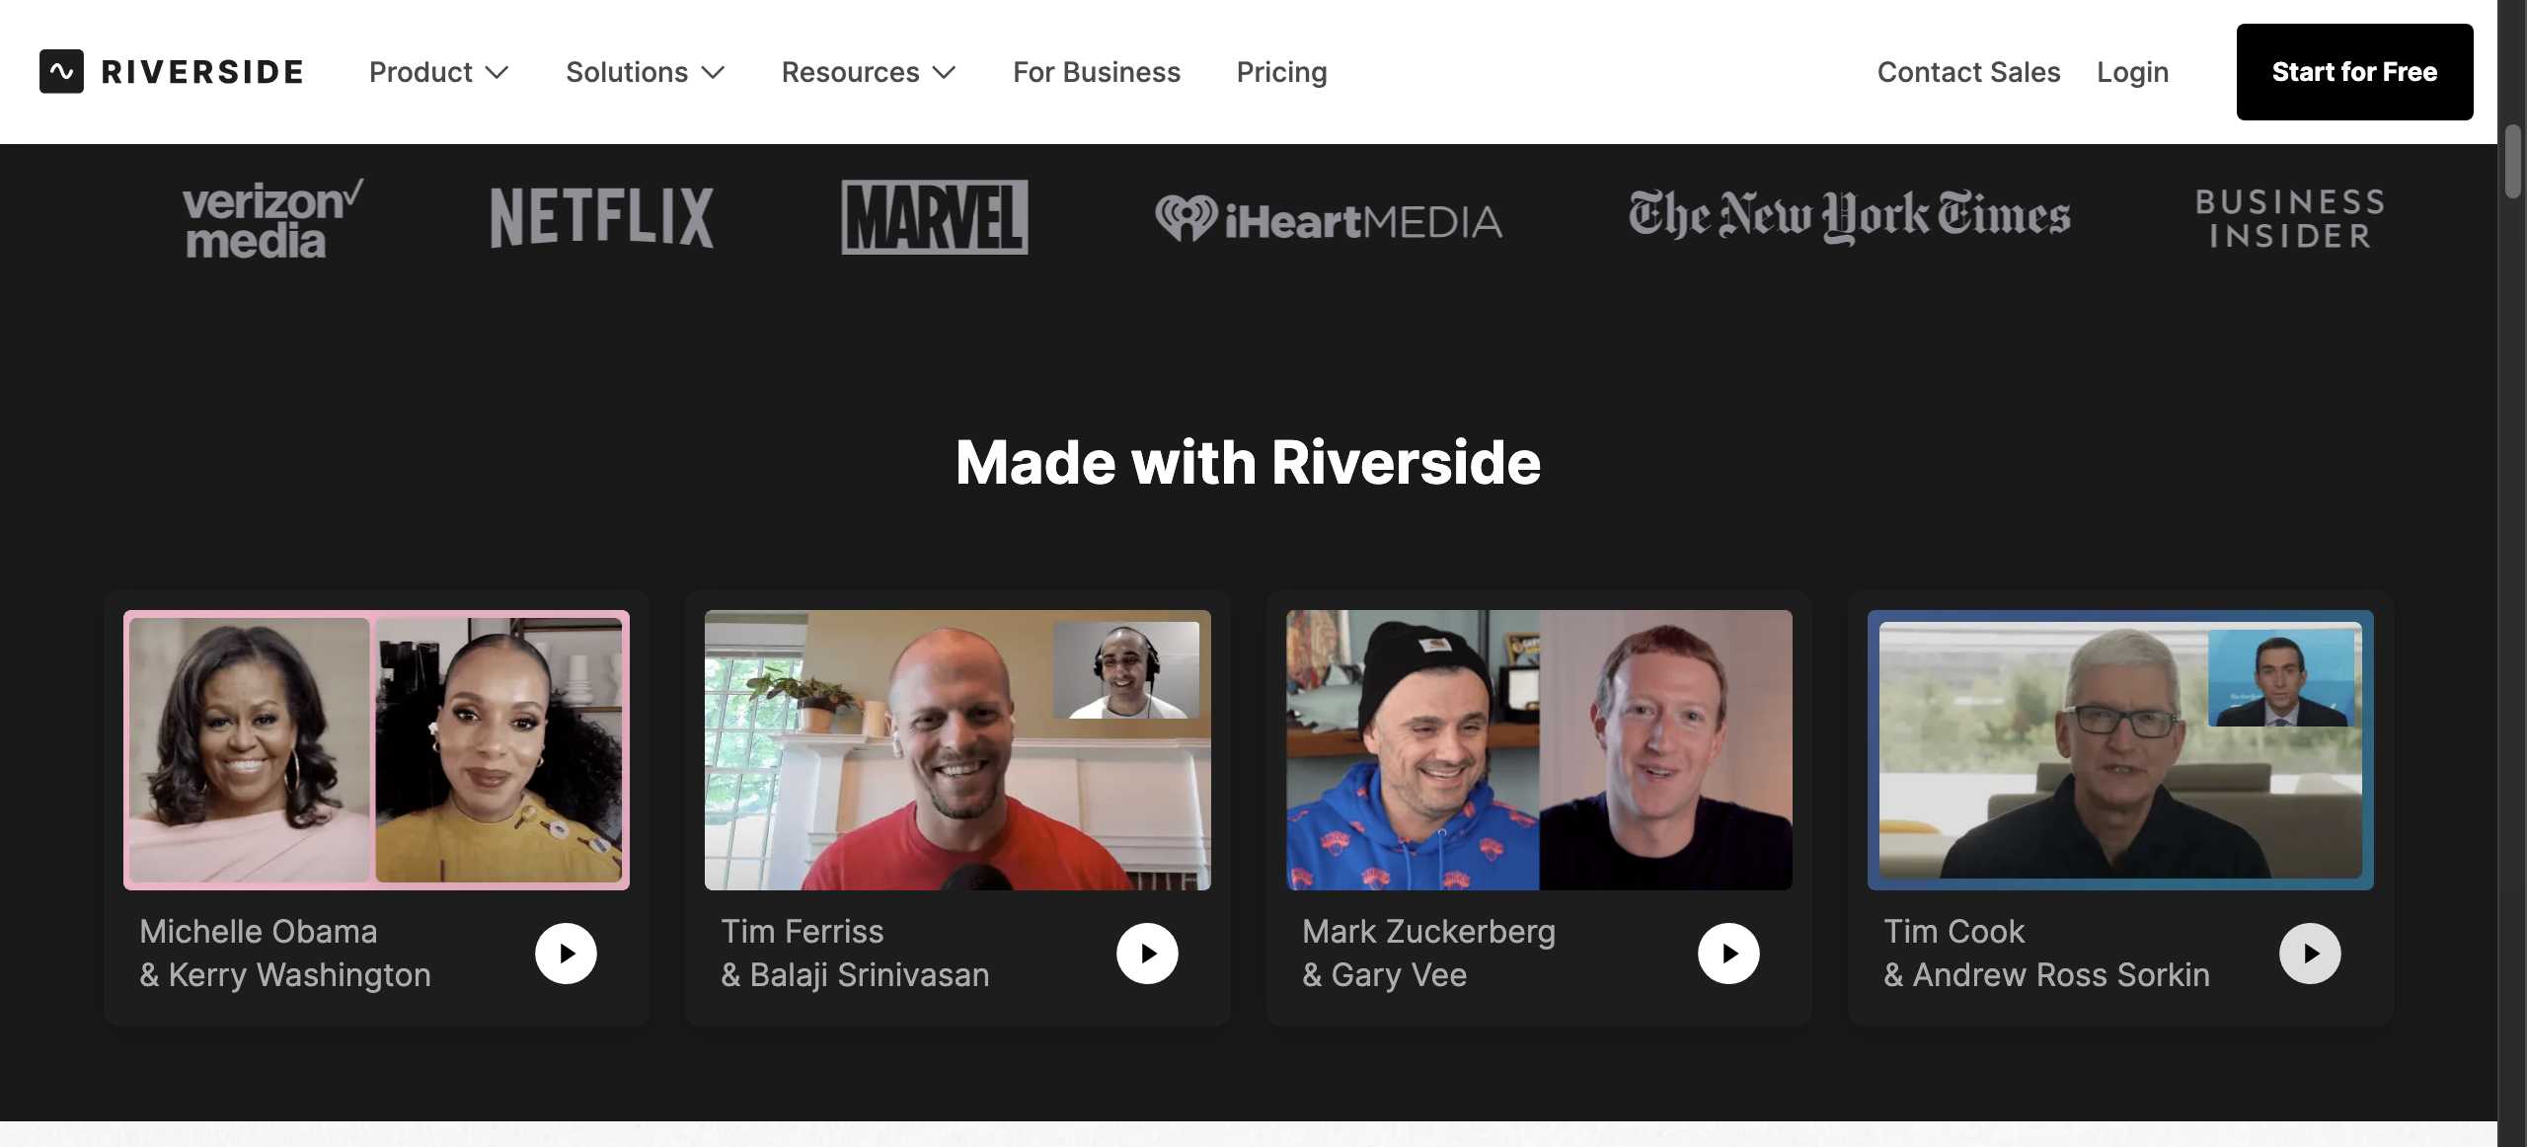Play the Tim Ferriss & Balaji Srinivasan video
This screenshot has height=1147, width=2527.
click(1147, 954)
